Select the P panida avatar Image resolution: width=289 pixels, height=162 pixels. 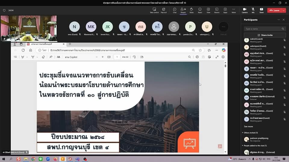click(190, 27)
